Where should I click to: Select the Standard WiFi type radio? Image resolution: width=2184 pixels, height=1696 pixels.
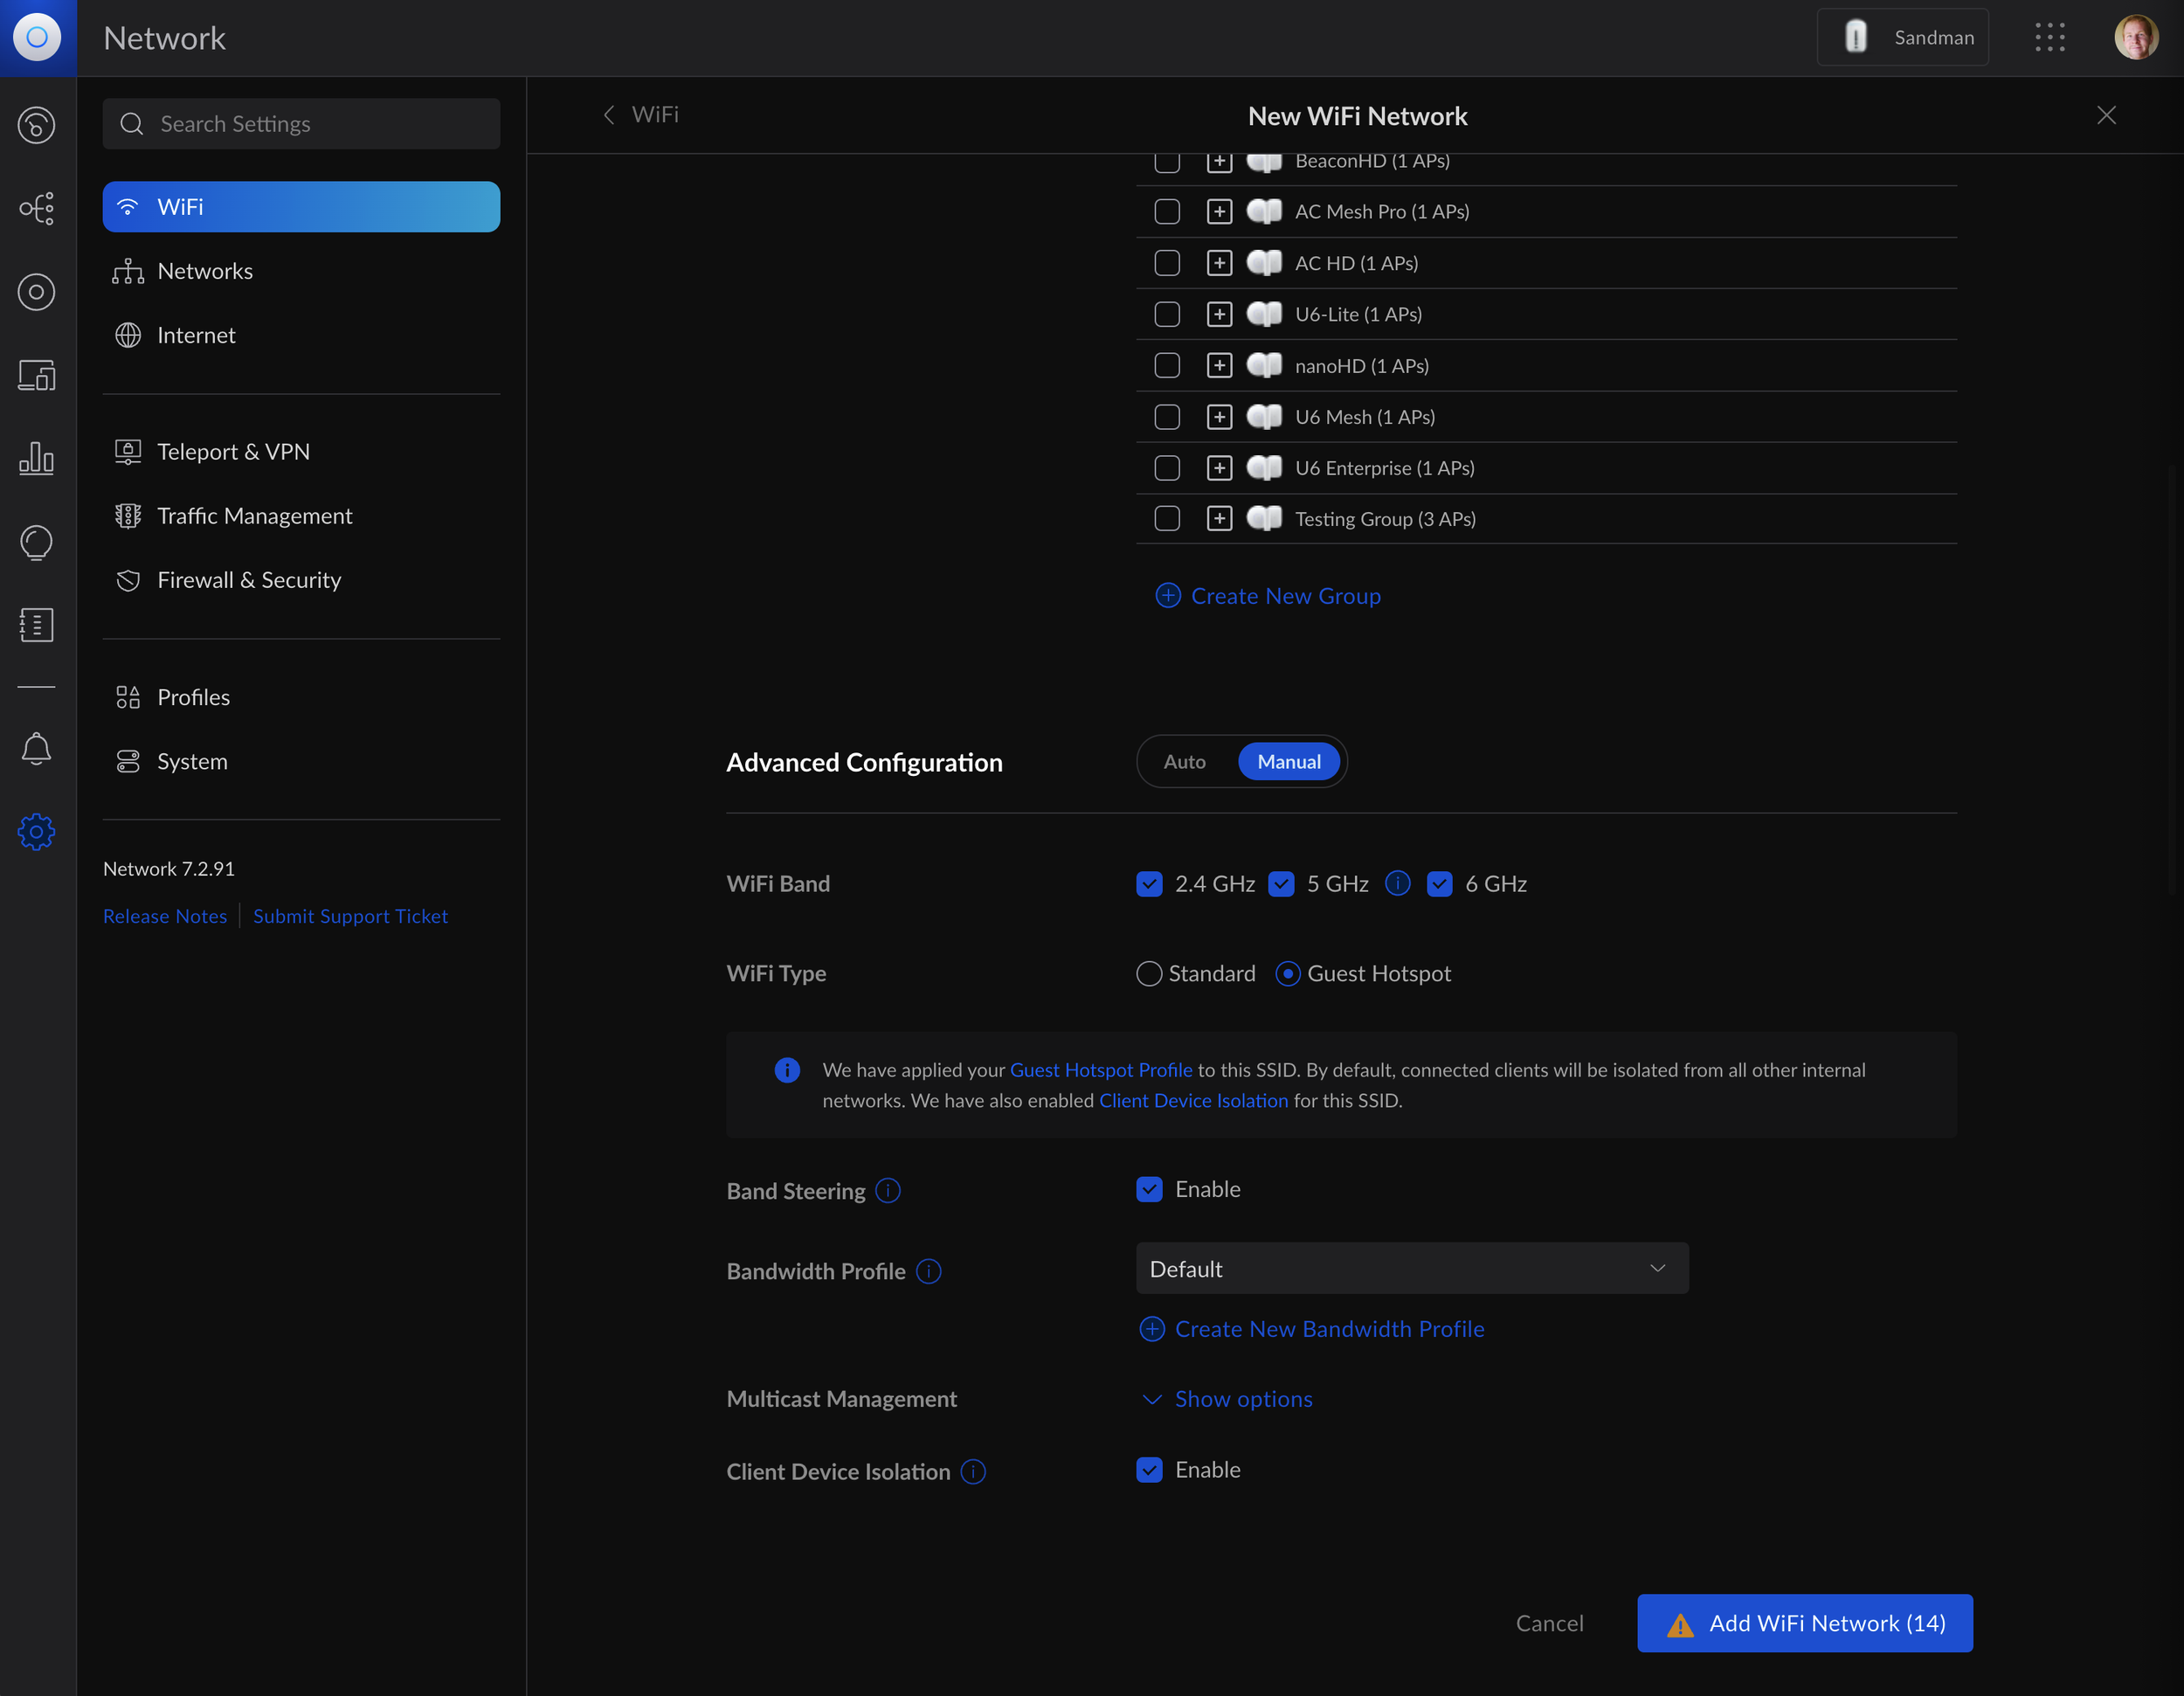(1149, 974)
